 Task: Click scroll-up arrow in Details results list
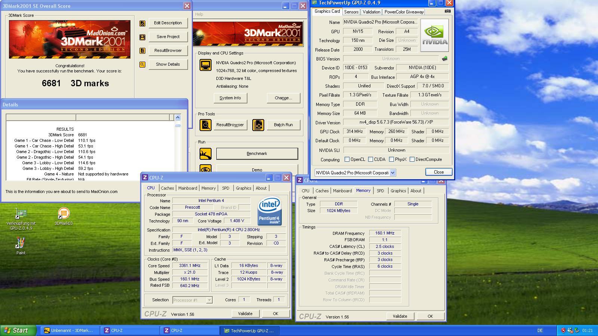point(178,118)
